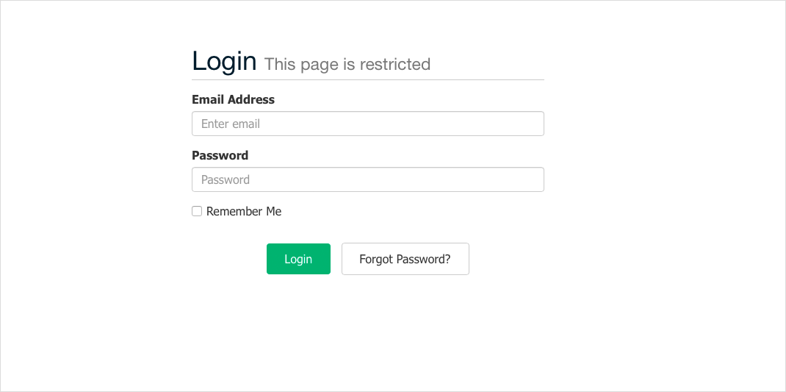Tick the small box beside Remember Me
Image resolution: width=786 pixels, height=392 pixels.
coord(197,211)
